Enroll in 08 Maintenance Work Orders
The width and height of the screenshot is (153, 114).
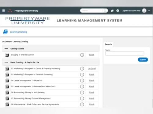pyautogui.click(x=92, y=105)
